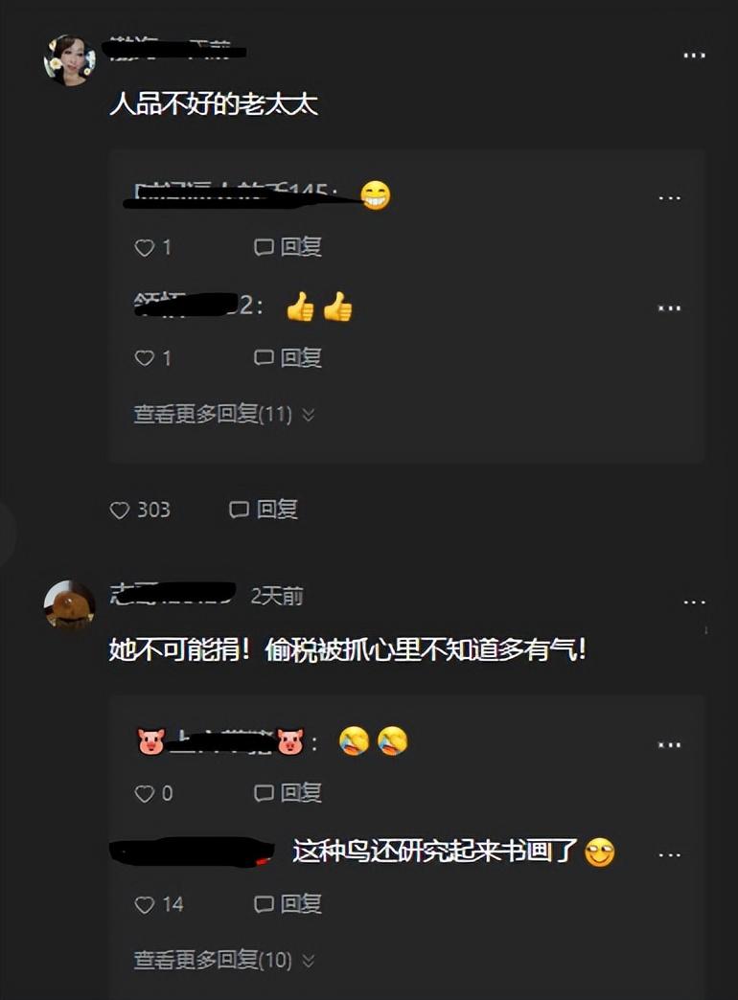738x1000 pixels.
Task: Open the first commenter's avatar with flower
Action: coord(70,60)
